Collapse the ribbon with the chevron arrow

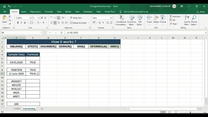[206, 28]
